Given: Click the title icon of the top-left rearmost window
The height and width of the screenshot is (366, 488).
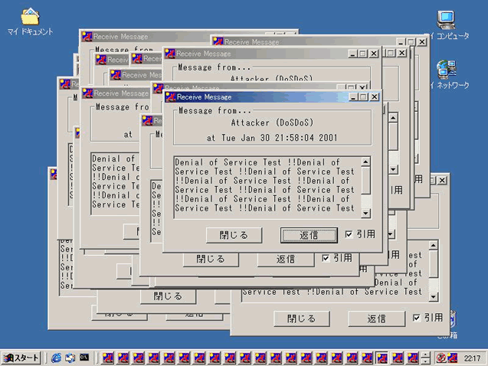Looking at the screenshot, I should 87,37.
